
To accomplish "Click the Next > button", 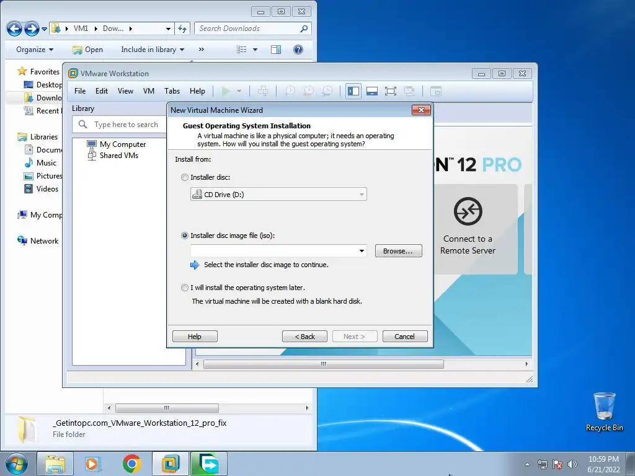I will tap(354, 337).
